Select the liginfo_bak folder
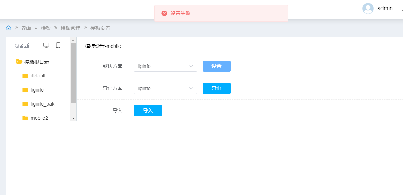The image size is (403, 195). click(x=42, y=104)
